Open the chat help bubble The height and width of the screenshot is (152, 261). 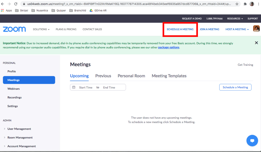tap(252, 141)
